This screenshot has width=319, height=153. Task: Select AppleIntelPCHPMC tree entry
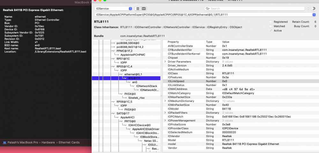[x=133, y=55]
